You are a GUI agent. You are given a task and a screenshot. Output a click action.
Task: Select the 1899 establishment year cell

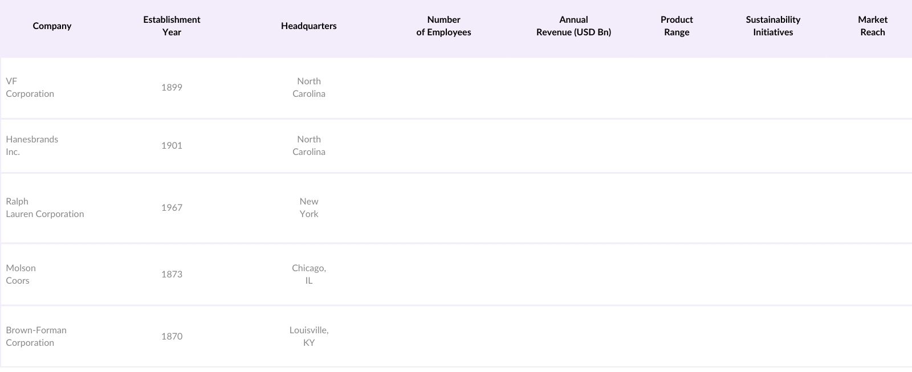[172, 88]
